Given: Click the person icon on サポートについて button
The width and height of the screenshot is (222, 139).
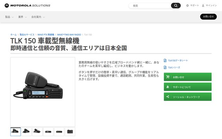Looking at the screenshot, I should click(168, 87).
